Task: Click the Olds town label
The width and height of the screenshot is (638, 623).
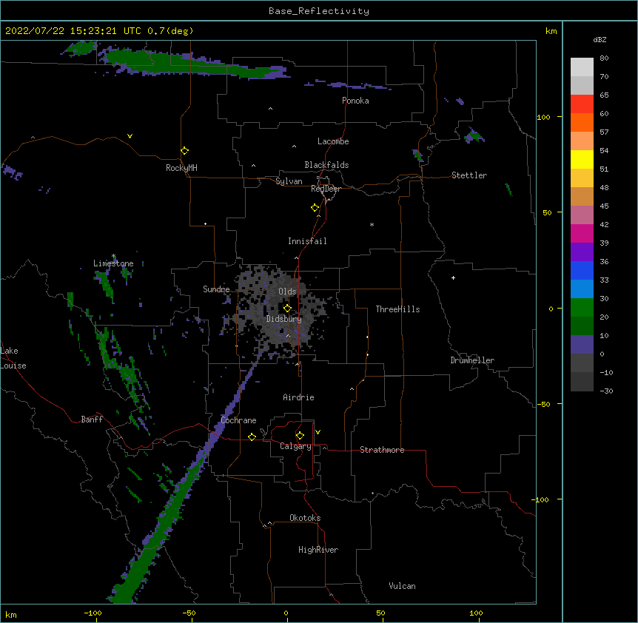Action: [x=287, y=292]
